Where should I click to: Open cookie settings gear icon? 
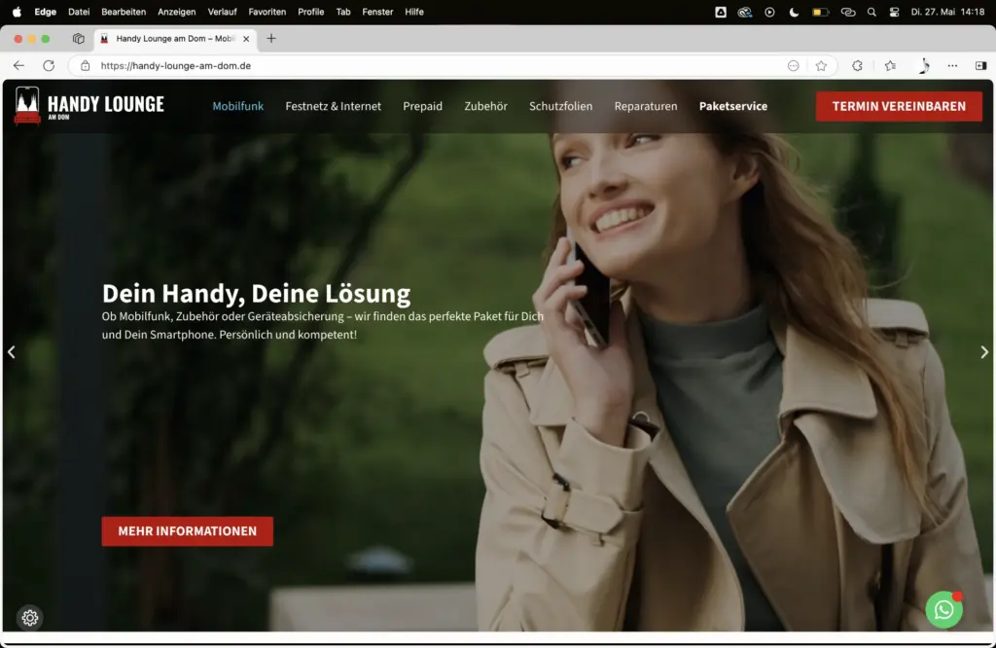[30, 618]
